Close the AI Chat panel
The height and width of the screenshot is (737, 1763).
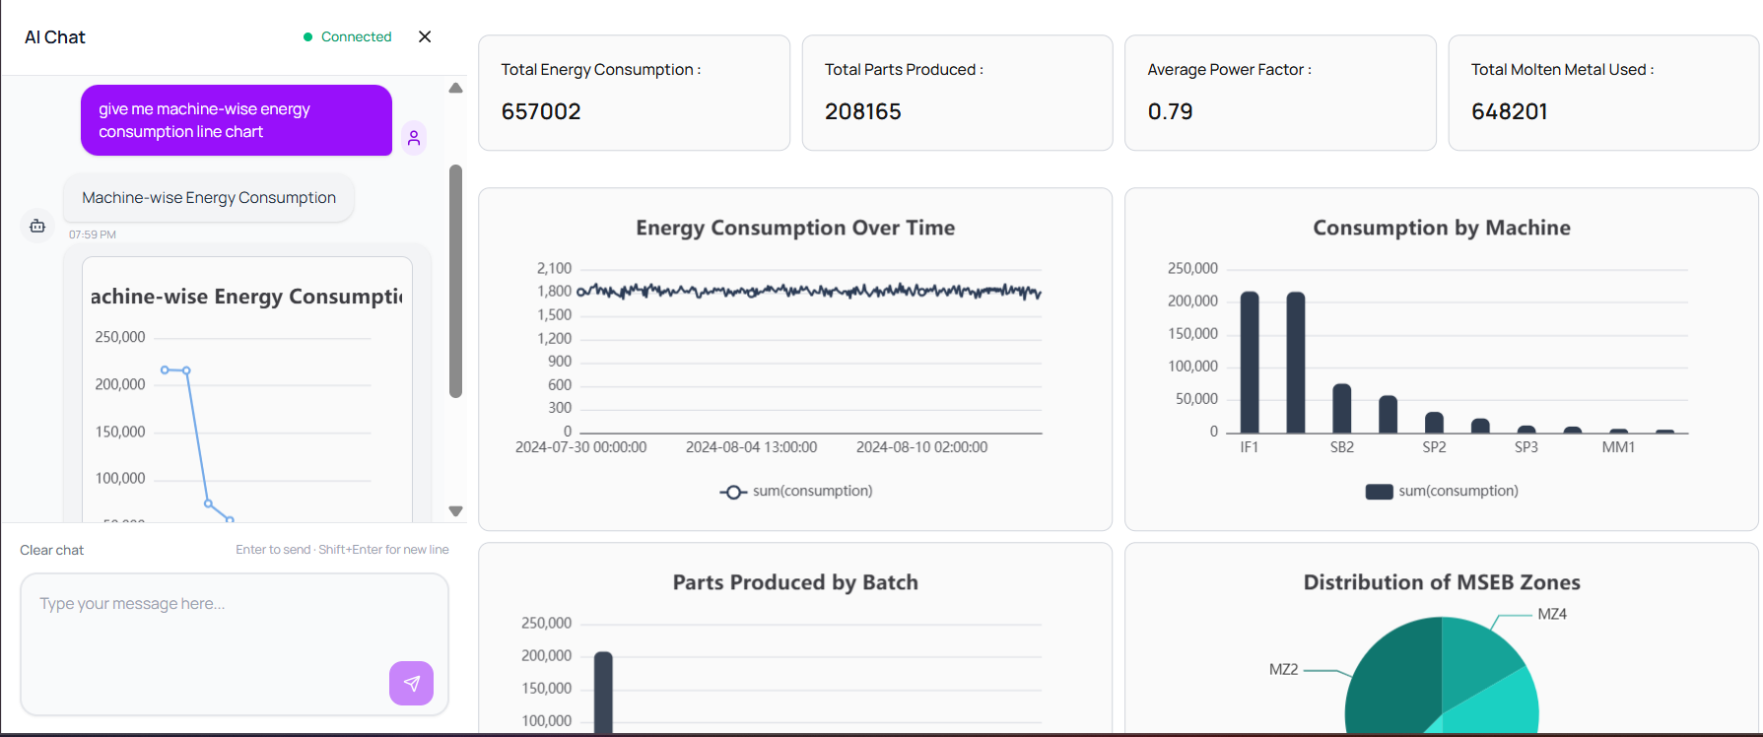(x=425, y=36)
